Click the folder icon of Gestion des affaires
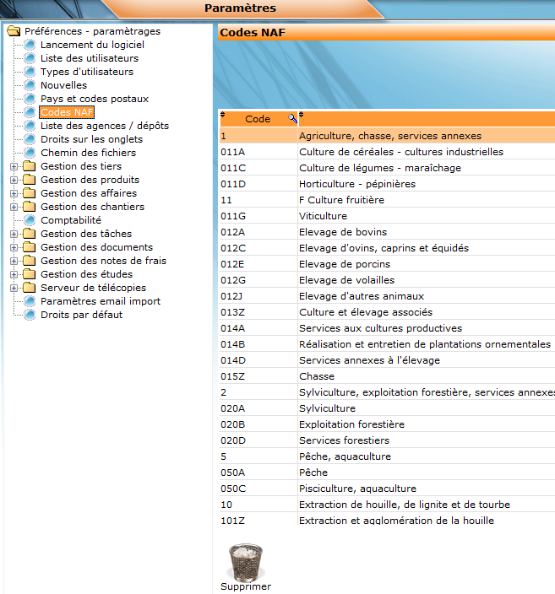 tap(30, 193)
